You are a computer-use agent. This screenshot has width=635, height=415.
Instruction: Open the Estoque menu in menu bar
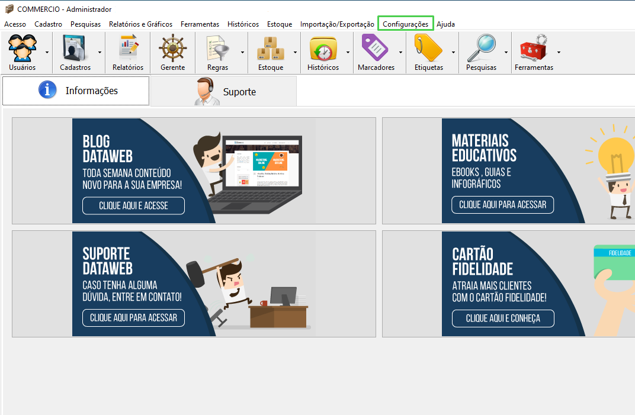(x=280, y=24)
